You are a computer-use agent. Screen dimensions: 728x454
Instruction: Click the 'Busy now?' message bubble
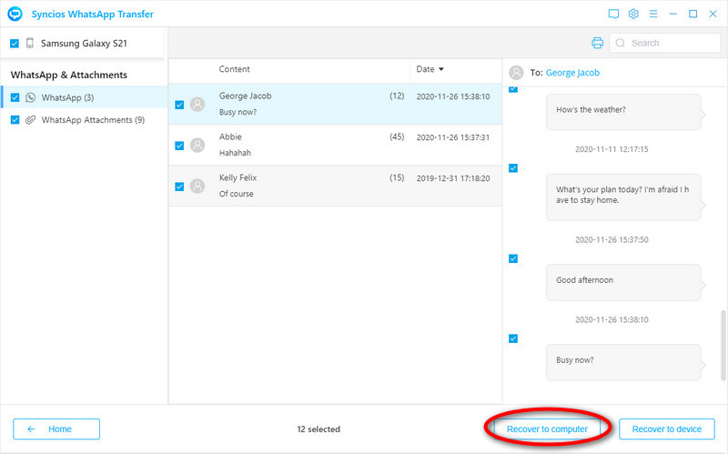[623, 362]
